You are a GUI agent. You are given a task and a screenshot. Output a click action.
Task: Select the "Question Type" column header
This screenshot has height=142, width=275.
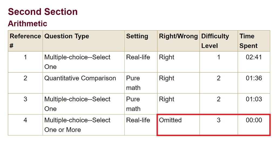[67, 36]
